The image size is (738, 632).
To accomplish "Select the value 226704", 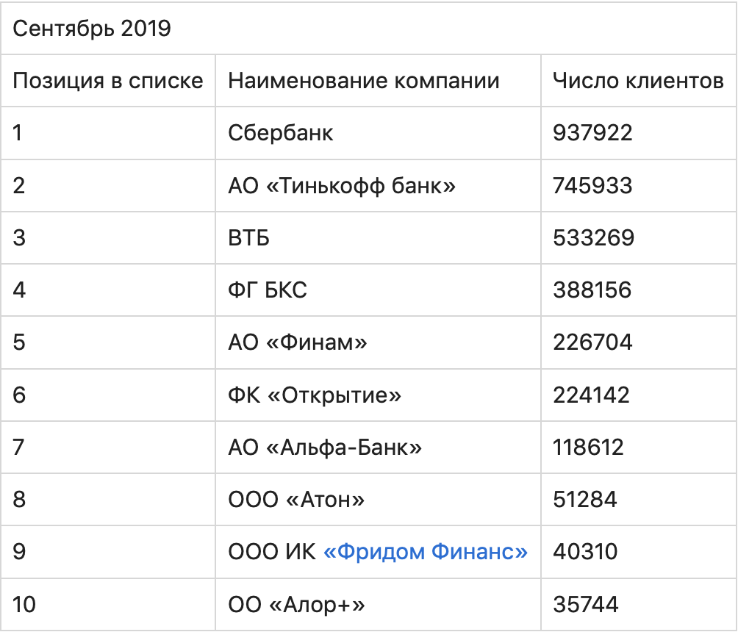I will [x=592, y=342].
